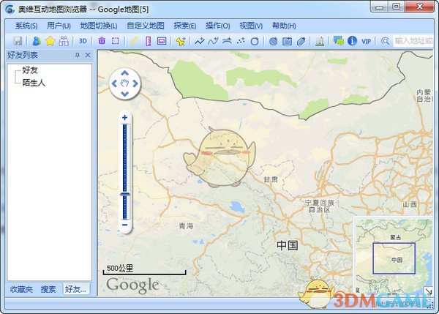Click the 中国 label on main map

[288, 245]
